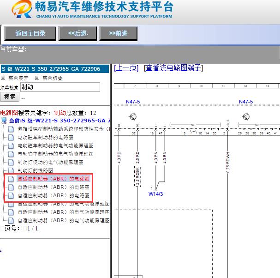The height and width of the screenshot is (278, 280).
Task: Click document icon beside 制动灯的线路图
Action: tap(11, 170)
